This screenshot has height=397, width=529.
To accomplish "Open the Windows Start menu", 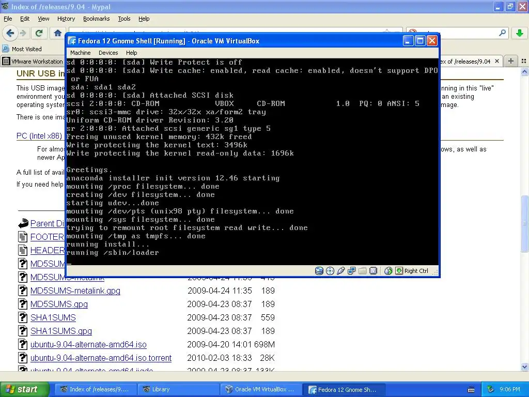I will click(x=24, y=389).
